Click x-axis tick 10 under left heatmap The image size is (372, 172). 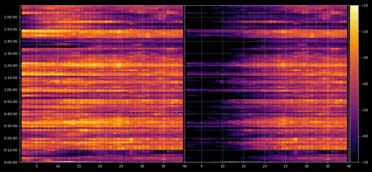coord(58,166)
